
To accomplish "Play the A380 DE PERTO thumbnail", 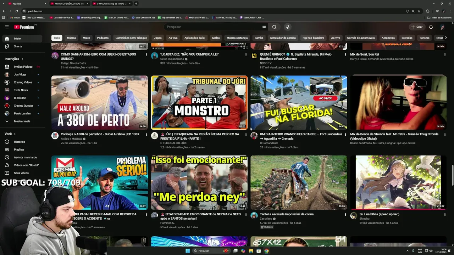I will (100, 102).
